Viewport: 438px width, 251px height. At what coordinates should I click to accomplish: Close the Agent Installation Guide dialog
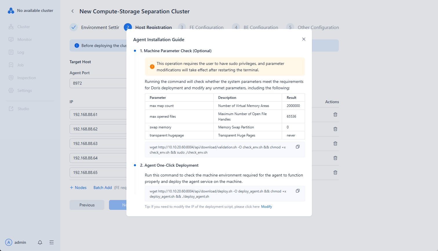tap(303, 39)
